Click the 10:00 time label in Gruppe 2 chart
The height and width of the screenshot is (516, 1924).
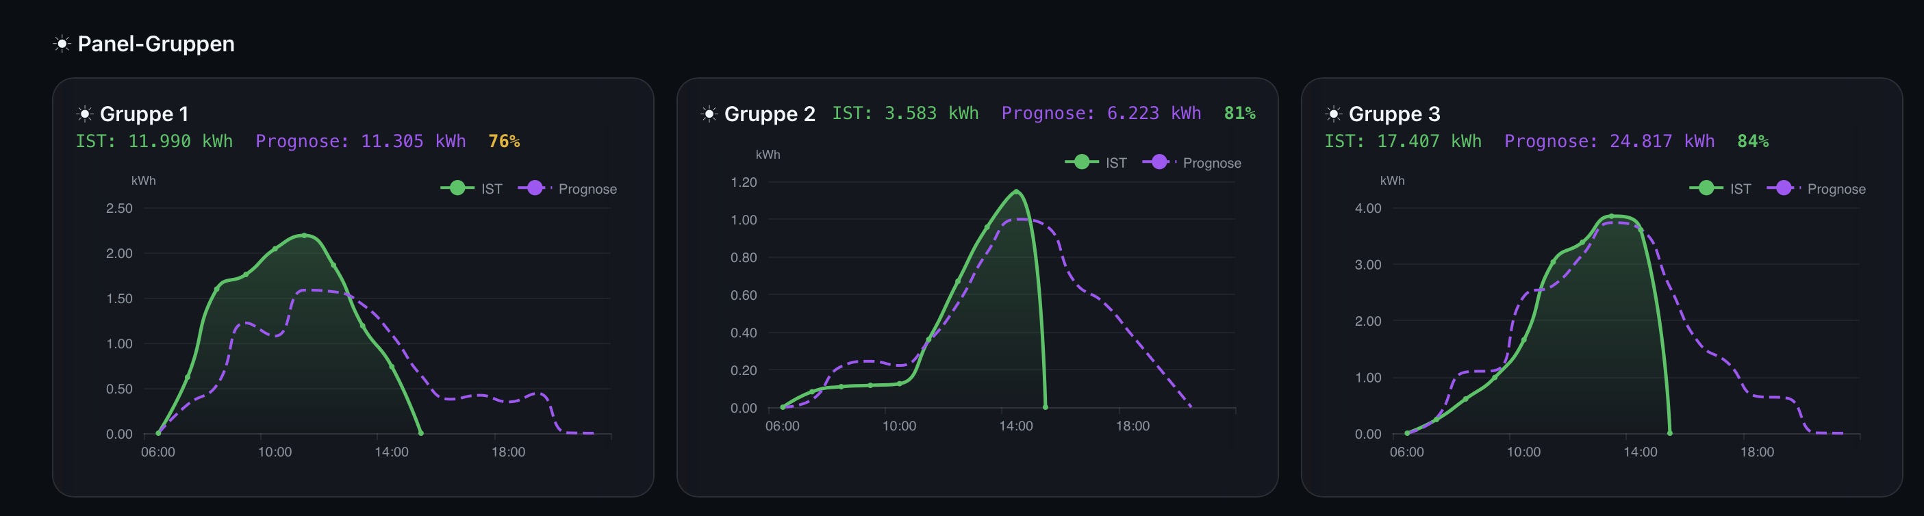pos(899,426)
